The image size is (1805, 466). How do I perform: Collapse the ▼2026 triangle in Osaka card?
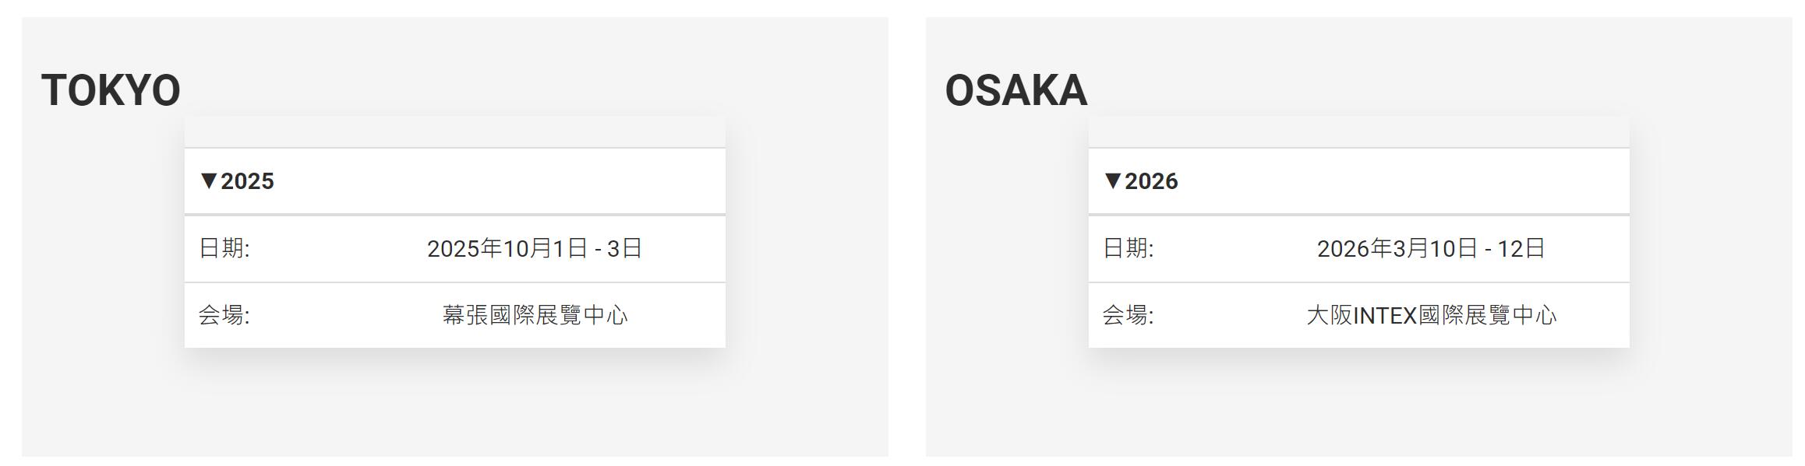[1113, 181]
